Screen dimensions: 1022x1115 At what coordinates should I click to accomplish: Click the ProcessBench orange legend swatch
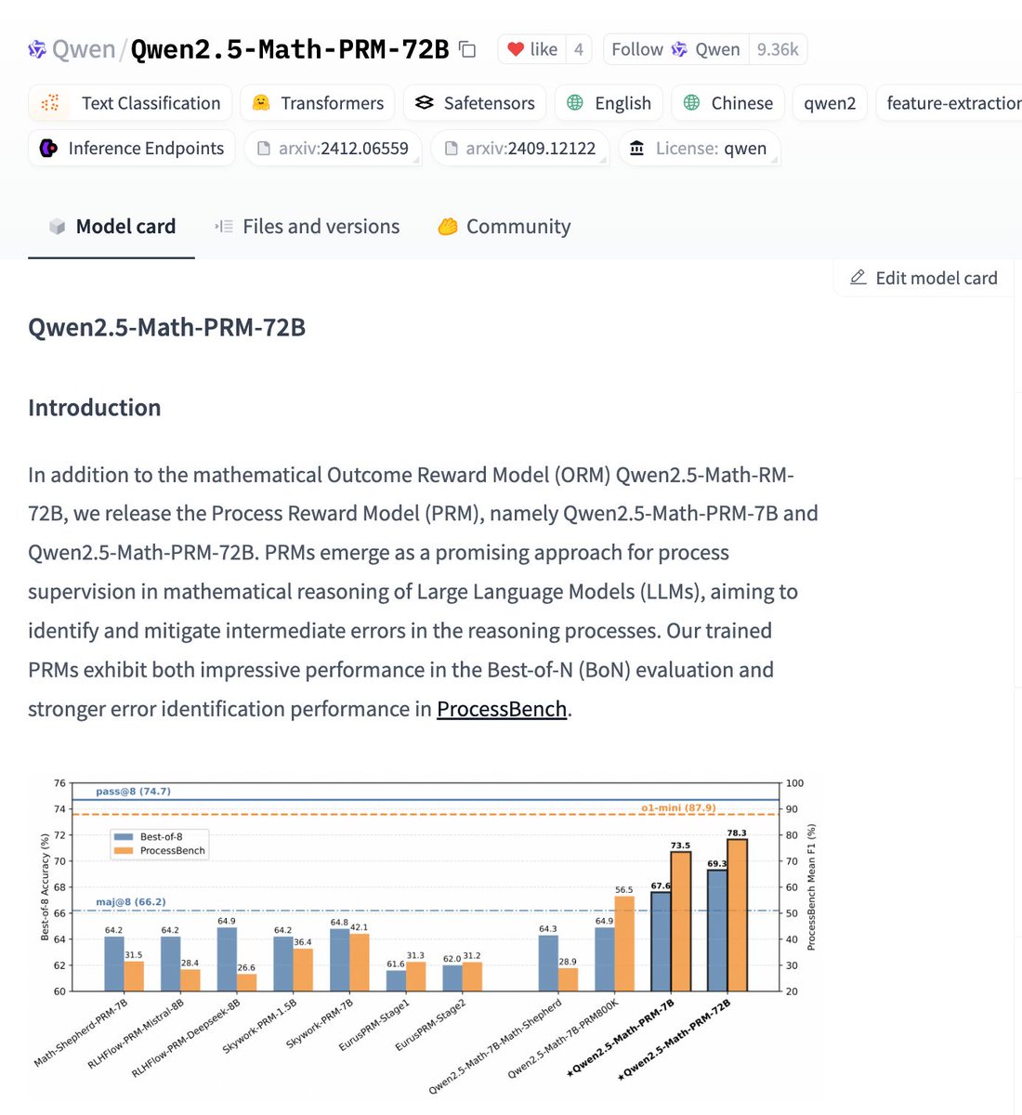coord(124,850)
